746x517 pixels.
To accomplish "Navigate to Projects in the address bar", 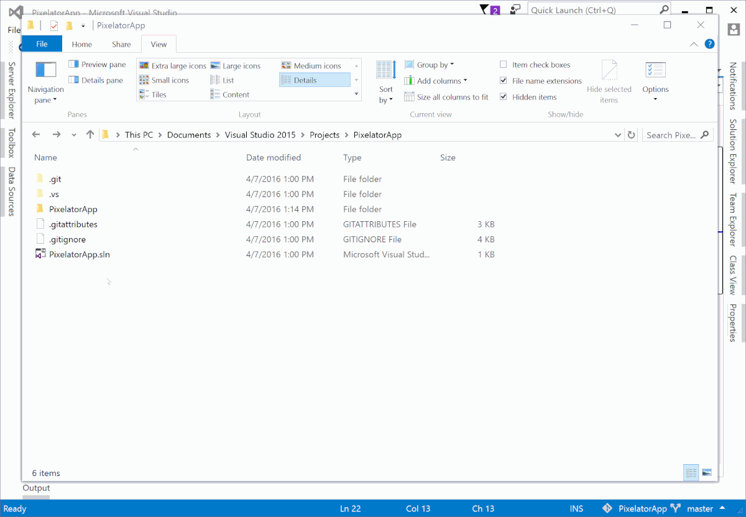I will coord(325,135).
